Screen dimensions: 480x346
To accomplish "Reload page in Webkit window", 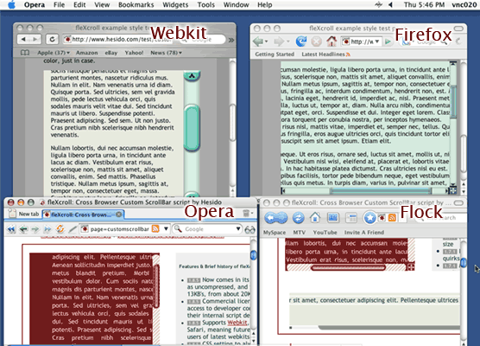I will click(52, 39).
